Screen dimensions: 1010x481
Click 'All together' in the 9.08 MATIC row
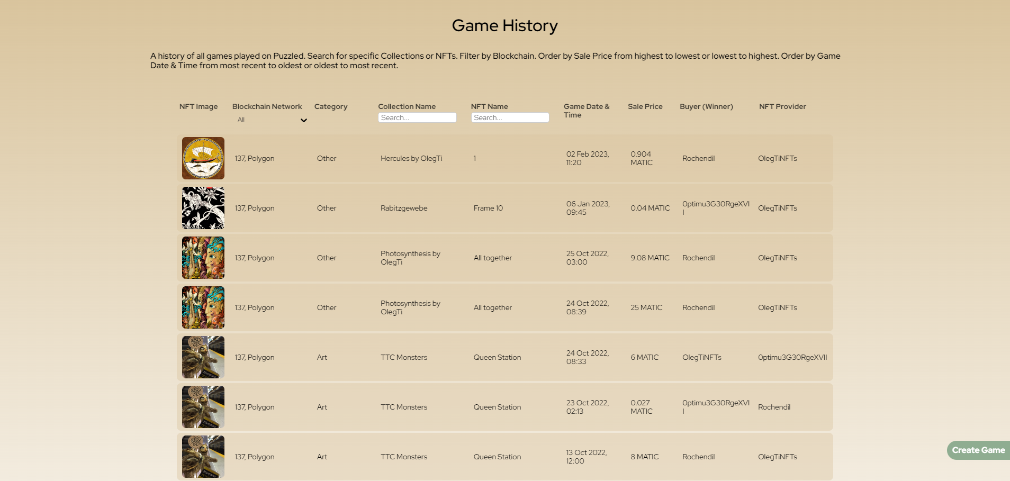tap(493, 258)
